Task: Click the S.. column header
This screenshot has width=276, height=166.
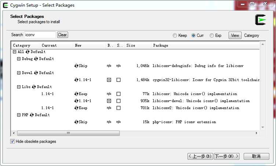Action: click(x=120, y=45)
